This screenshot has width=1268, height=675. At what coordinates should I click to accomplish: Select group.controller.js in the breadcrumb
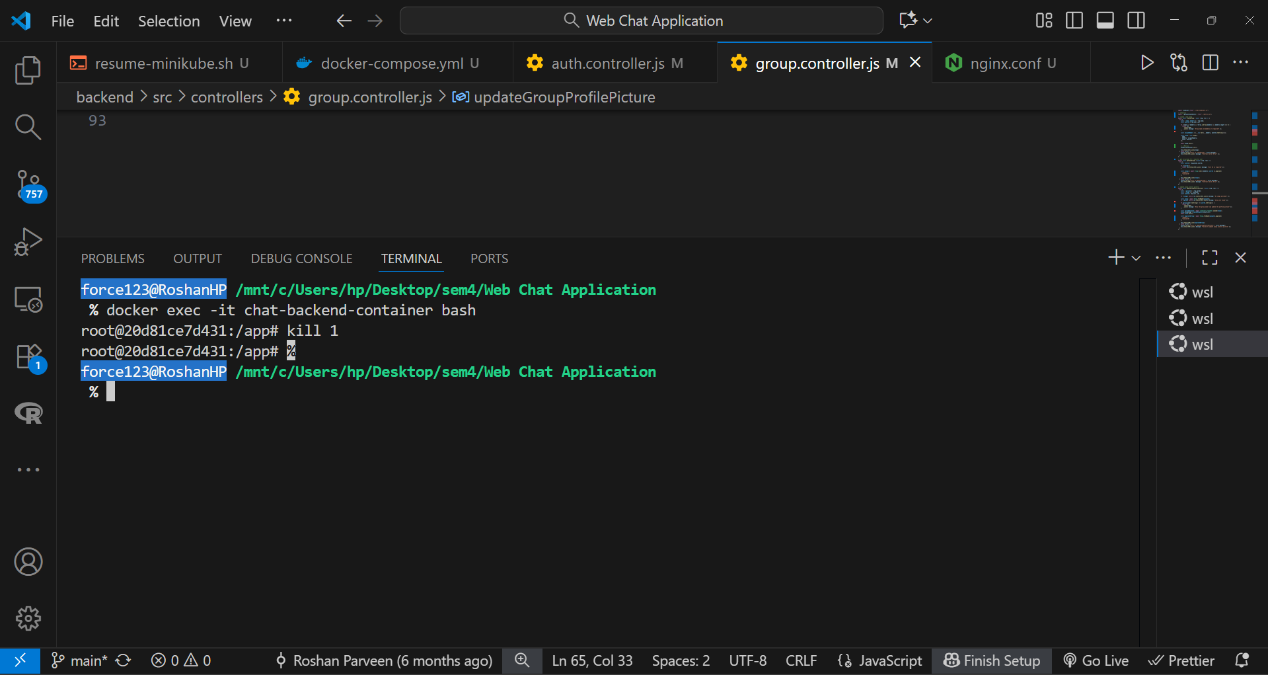coord(369,97)
